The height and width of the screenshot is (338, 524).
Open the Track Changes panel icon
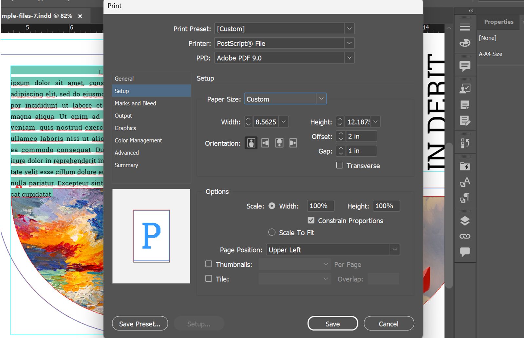click(x=465, y=121)
